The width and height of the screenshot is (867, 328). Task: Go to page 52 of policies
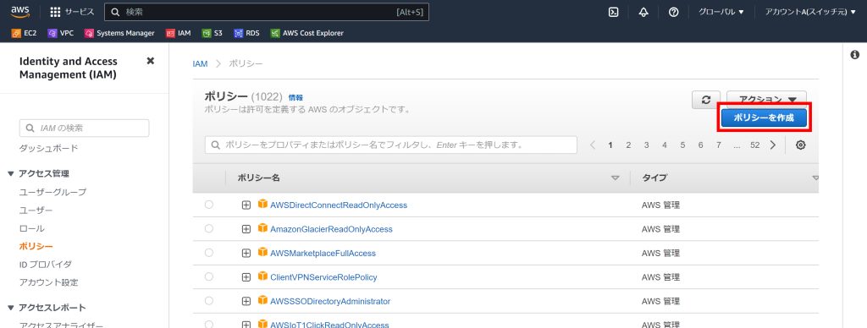(754, 145)
